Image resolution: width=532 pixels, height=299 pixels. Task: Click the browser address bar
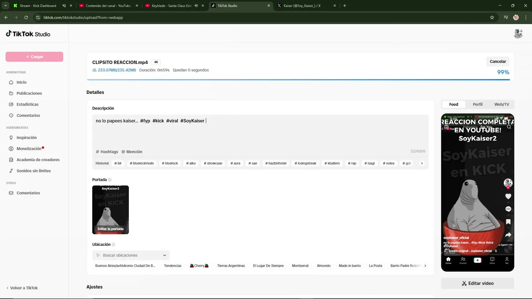[x=262, y=17]
